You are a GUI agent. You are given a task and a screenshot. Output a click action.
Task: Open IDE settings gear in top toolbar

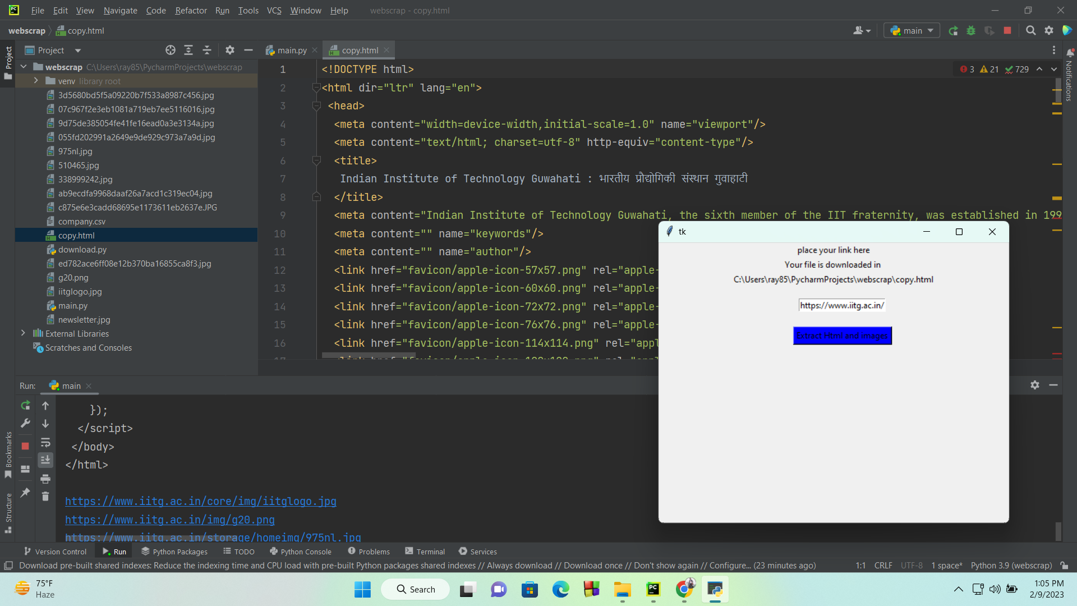(1049, 31)
